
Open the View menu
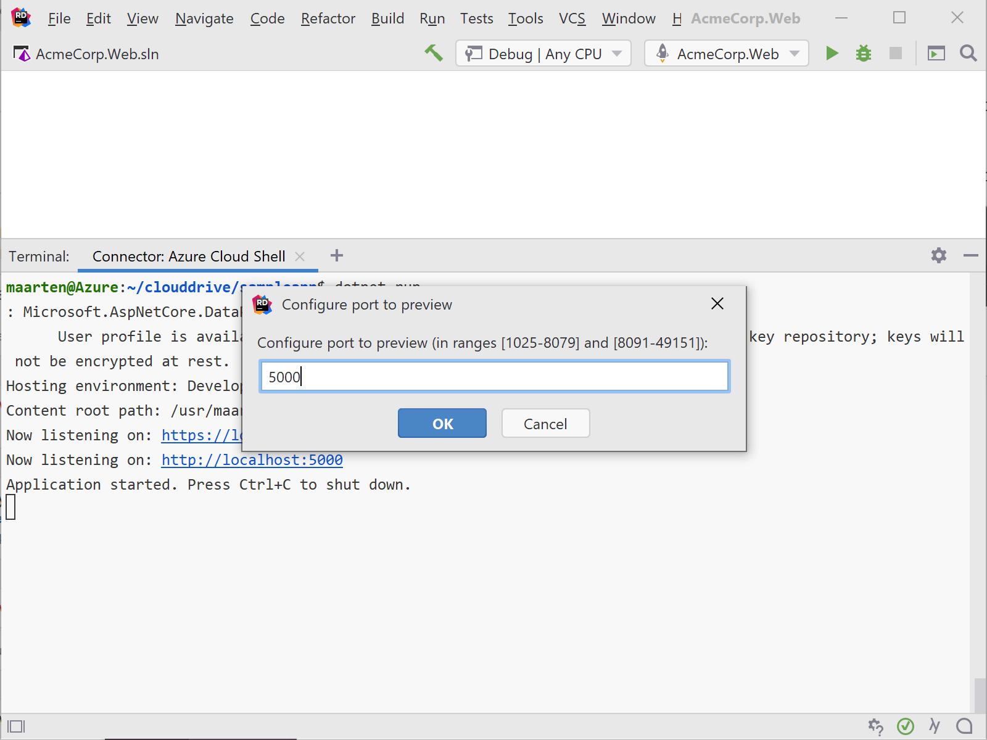(x=142, y=18)
